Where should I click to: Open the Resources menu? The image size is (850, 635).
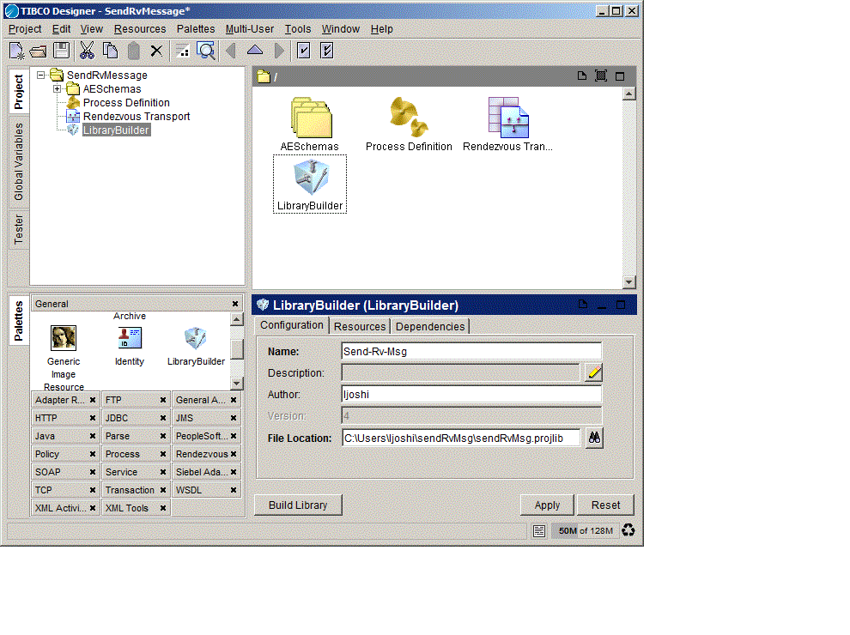coord(140,29)
